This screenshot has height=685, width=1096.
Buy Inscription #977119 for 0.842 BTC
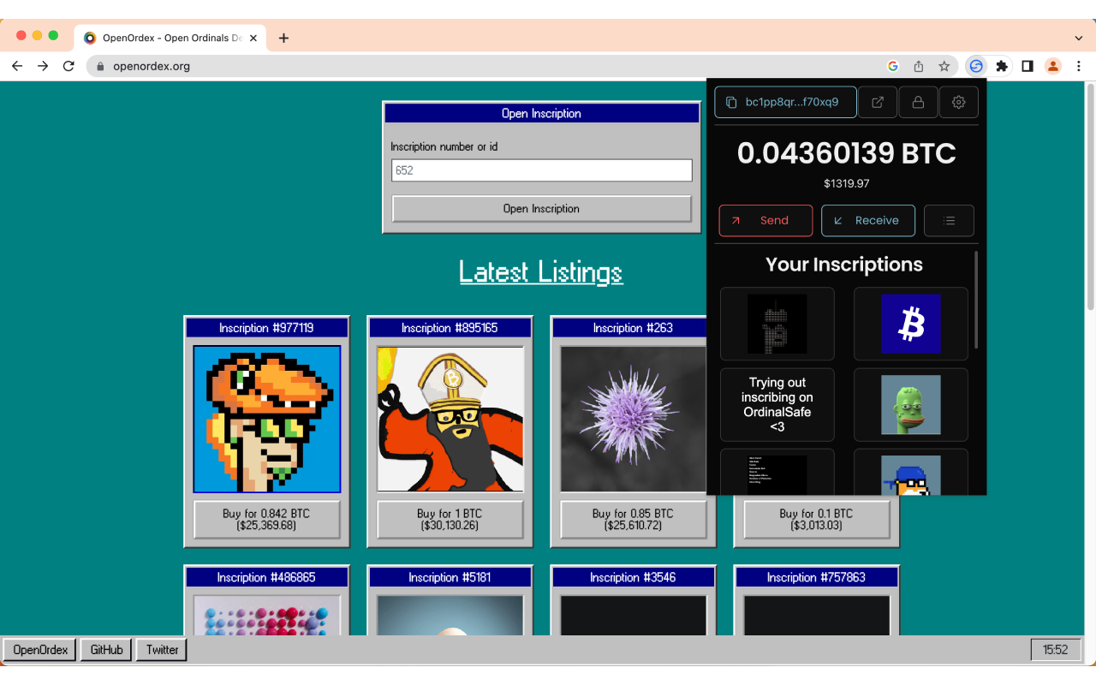[x=267, y=520]
